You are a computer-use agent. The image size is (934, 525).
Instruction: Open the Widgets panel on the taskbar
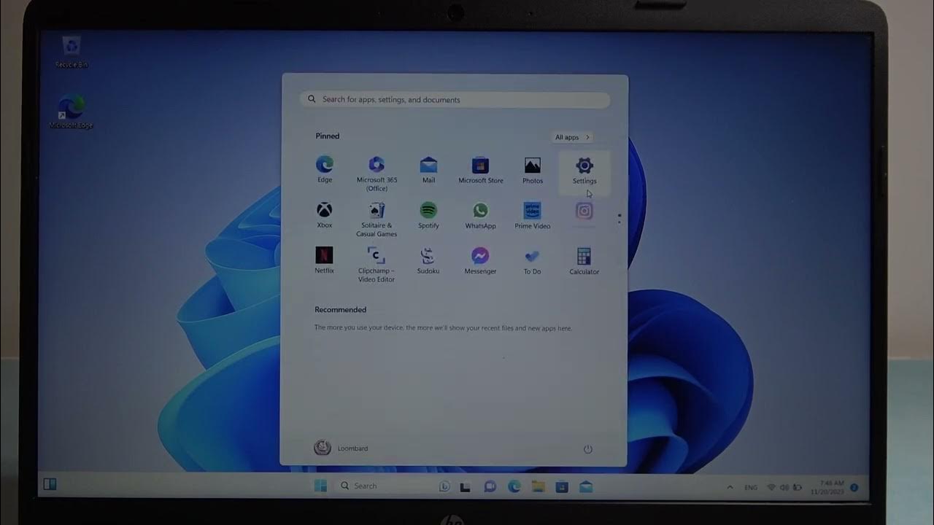(x=50, y=484)
